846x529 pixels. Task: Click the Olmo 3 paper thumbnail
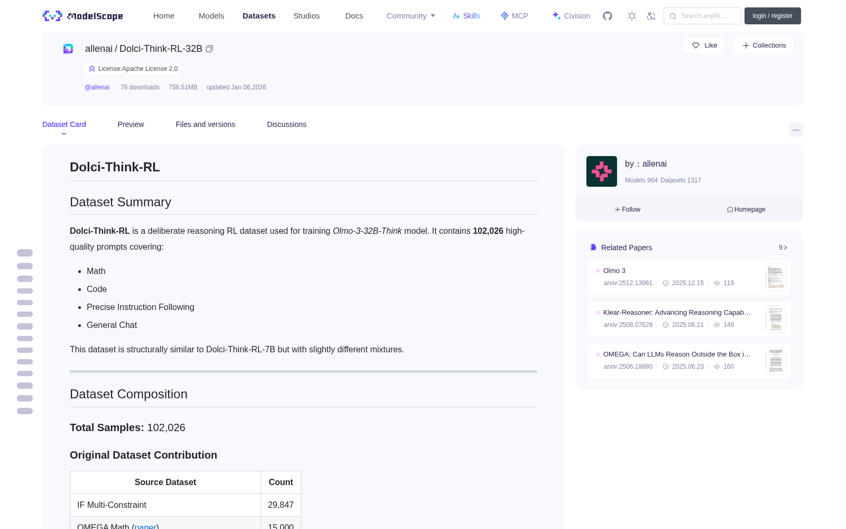point(776,277)
